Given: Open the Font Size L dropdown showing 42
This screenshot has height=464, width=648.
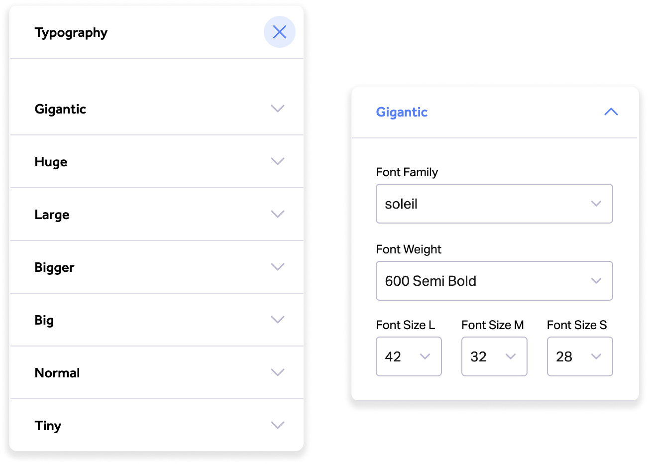Looking at the screenshot, I should pyautogui.click(x=409, y=356).
